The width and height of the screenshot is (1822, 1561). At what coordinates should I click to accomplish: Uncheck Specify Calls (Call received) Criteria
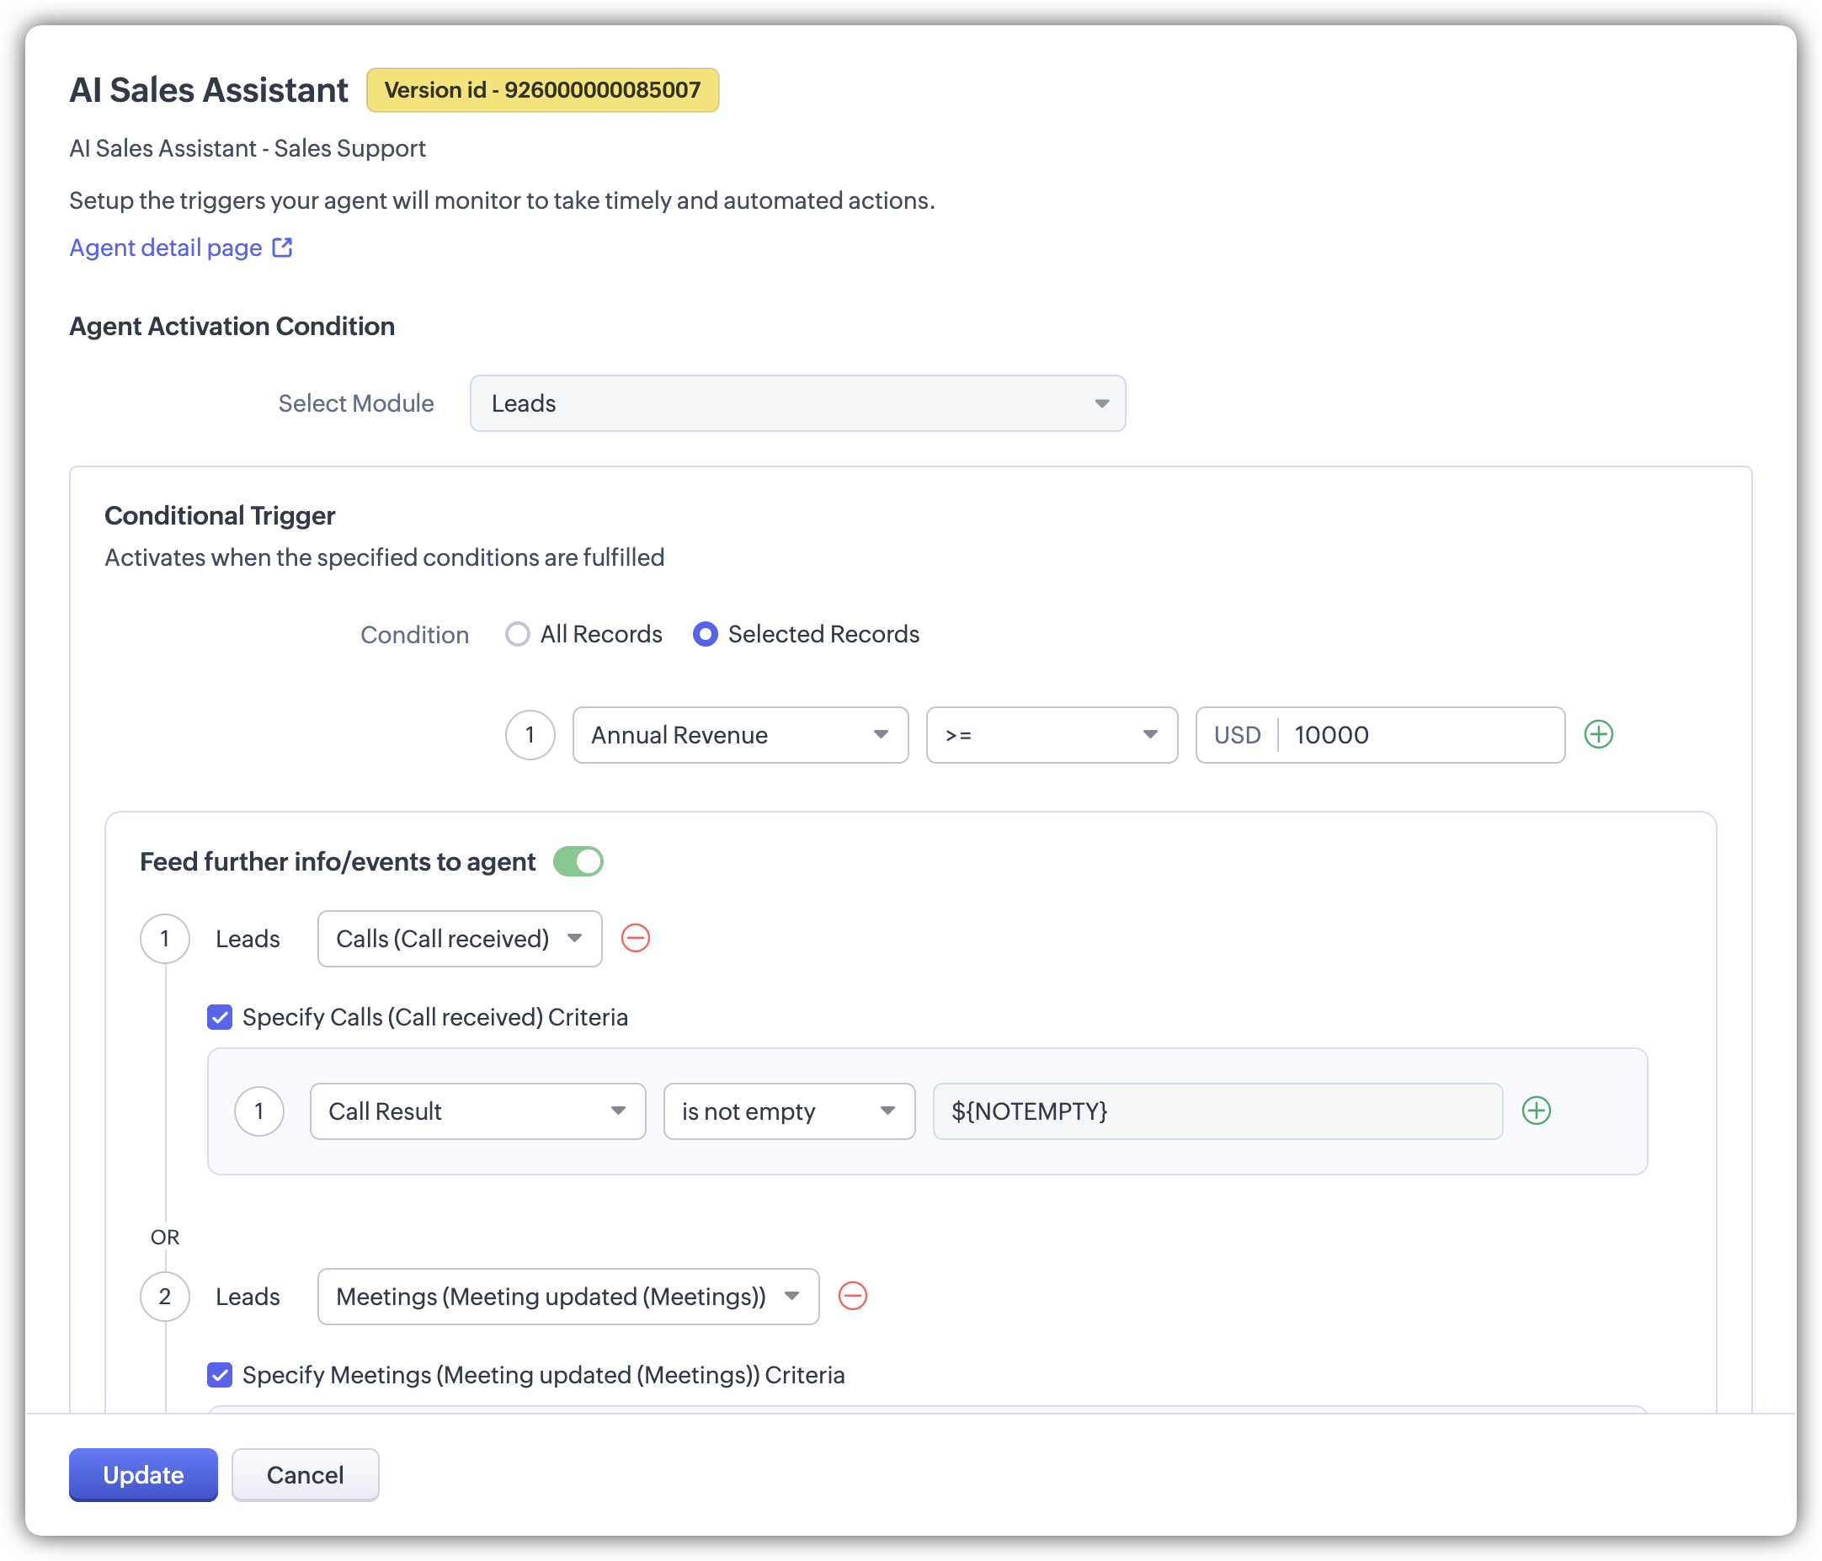point(220,1017)
